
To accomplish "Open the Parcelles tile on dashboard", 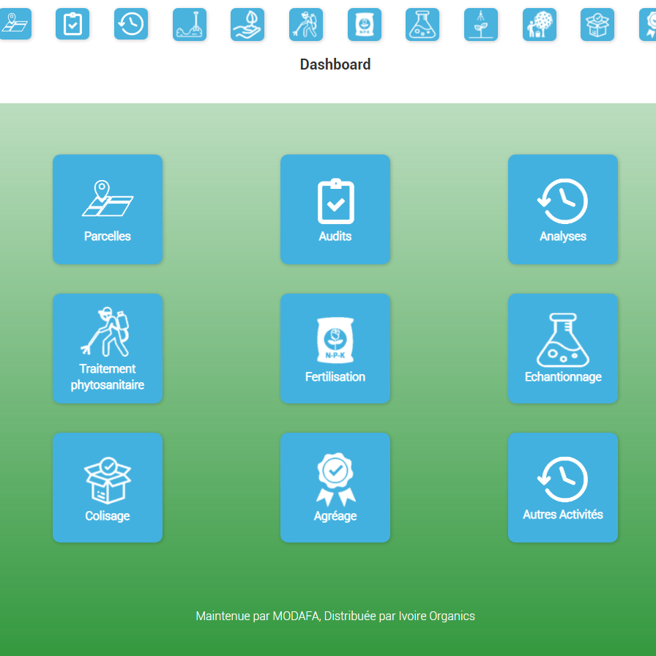I will tap(108, 209).
